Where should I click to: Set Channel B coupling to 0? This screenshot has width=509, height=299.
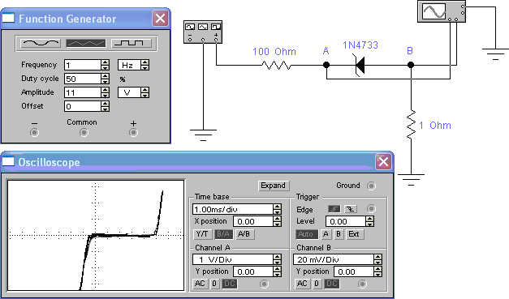(x=317, y=284)
